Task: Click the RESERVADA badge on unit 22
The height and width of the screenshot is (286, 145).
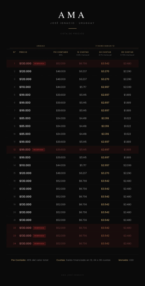Action: coord(39,228)
